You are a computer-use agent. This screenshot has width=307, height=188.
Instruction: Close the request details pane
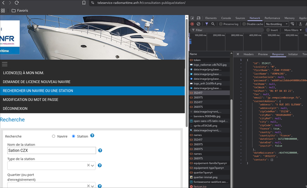[x=238, y=54]
